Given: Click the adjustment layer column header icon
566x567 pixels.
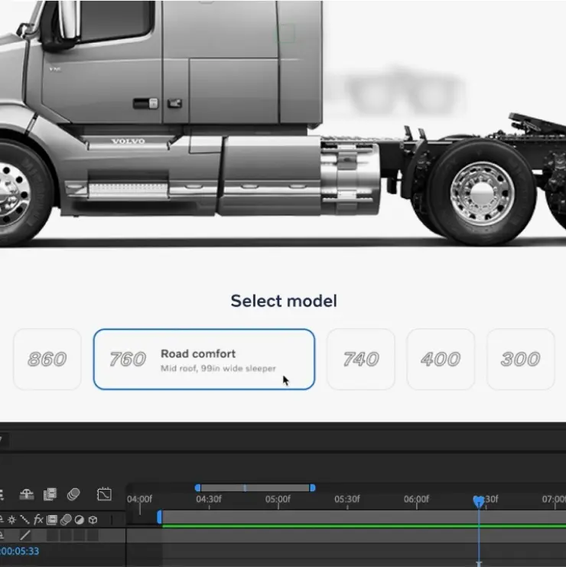Looking at the screenshot, I should click(79, 520).
